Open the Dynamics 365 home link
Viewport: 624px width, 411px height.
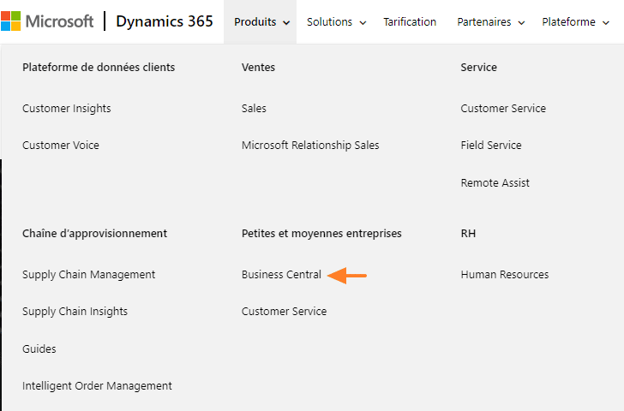tap(165, 21)
